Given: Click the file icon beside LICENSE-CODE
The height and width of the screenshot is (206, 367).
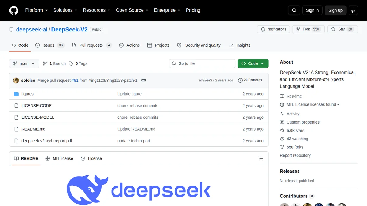Looking at the screenshot, I should [x=17, y=106].
